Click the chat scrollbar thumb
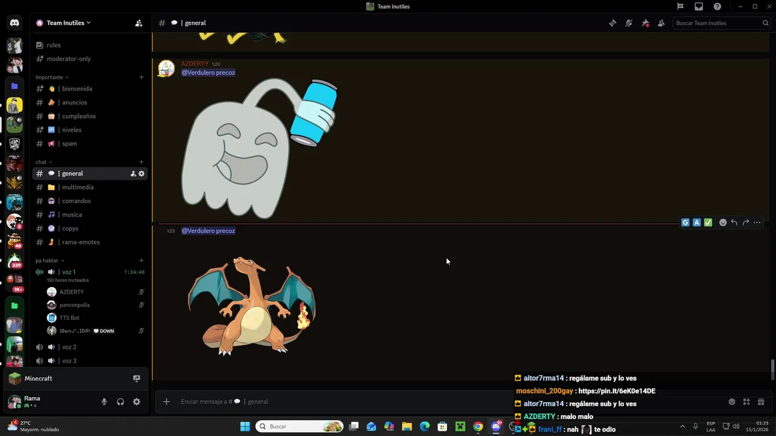776x436 pixels. coord(772,370)
